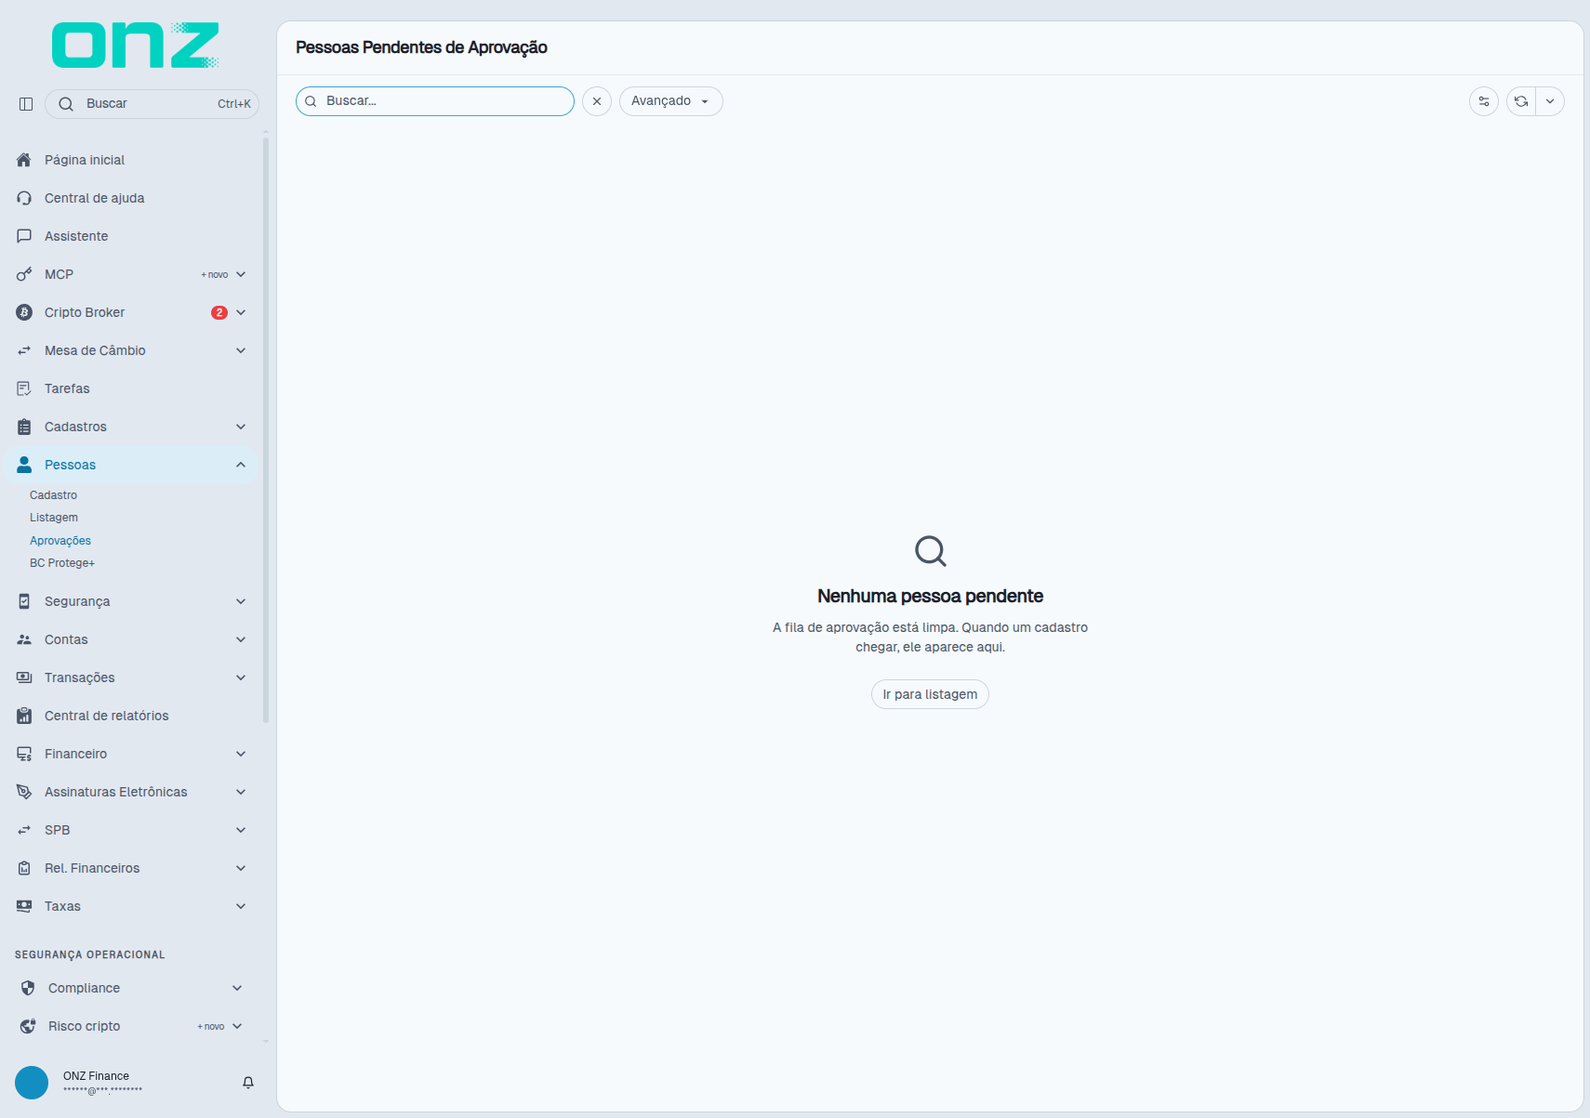The image size is (1590, 1118).
Task: Click the sidebar vertical scrollbar
Action: (x=266, y=430)
